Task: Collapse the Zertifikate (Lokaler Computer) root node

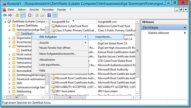Action: pyautogui.click(x=5, y=22)
